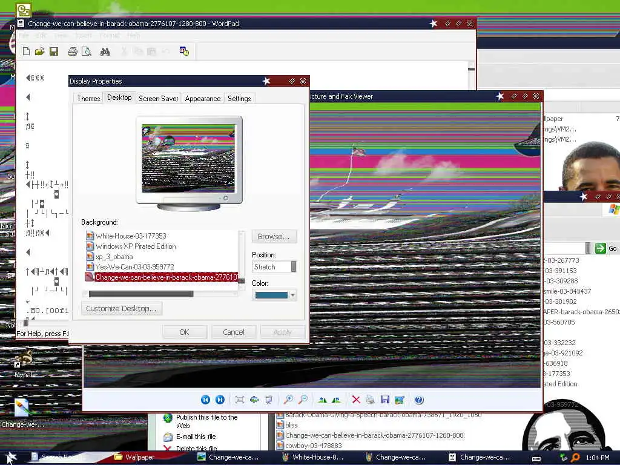This screenshot has width=620, height=465.
Task: Print the image from viewer toolbar
Action: [x=370, y=400]
